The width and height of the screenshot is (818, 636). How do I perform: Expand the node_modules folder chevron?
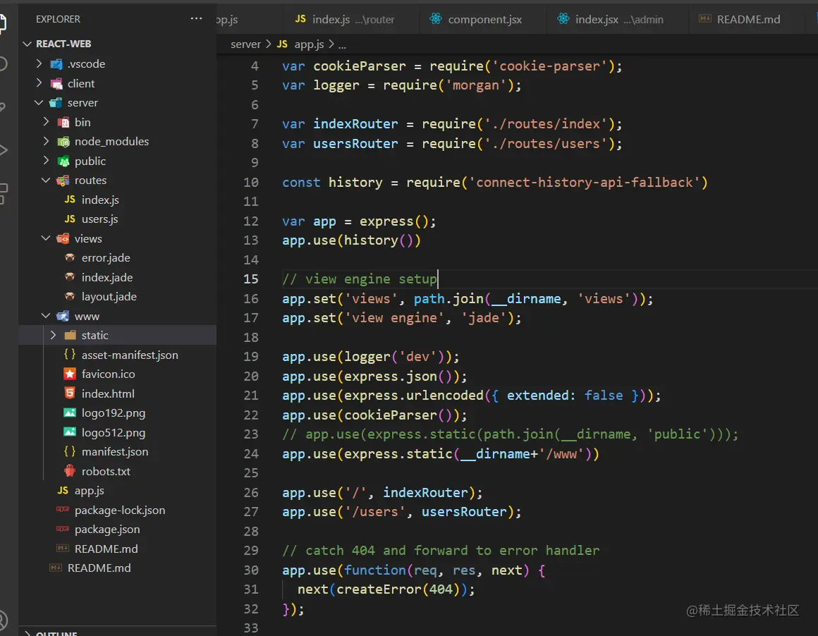tap(47, 142)
